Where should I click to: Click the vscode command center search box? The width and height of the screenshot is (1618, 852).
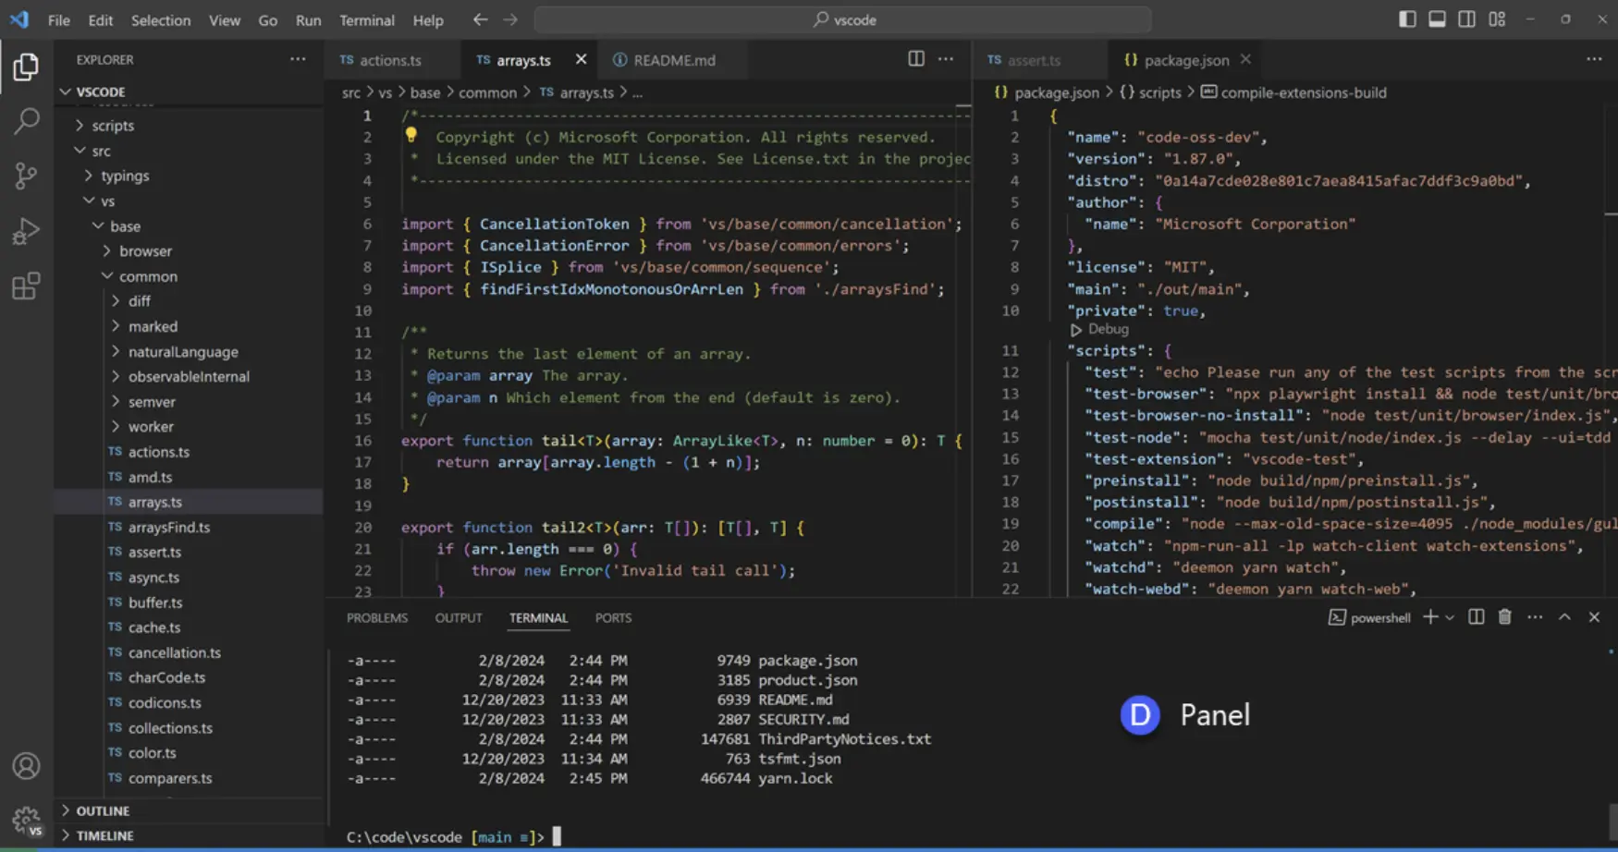pos(842,19)
